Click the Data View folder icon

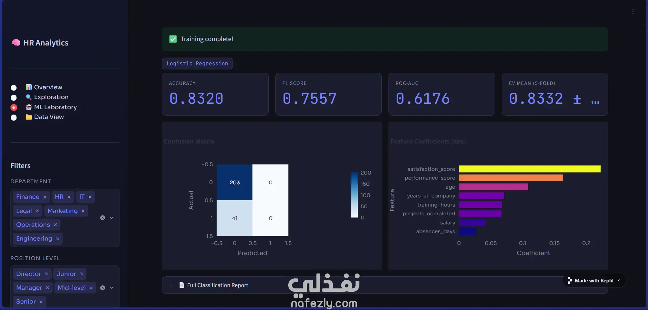pyautogui.click(x=29, y=117)
